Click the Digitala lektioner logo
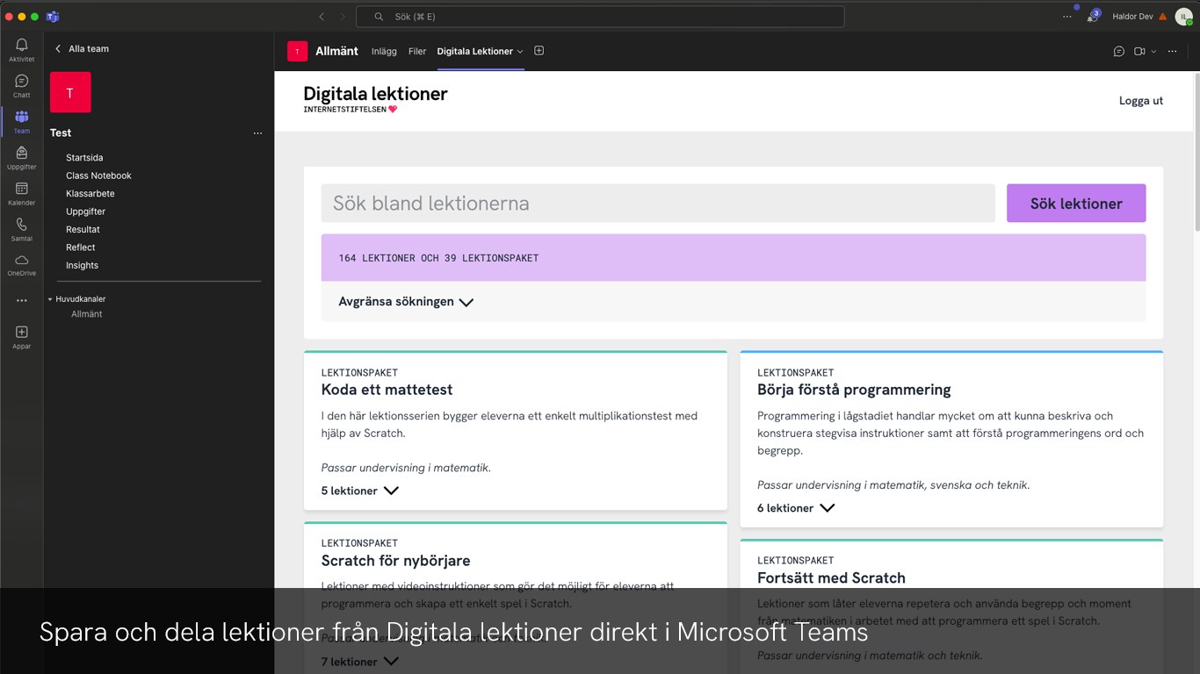 click(x=375, y=98)
